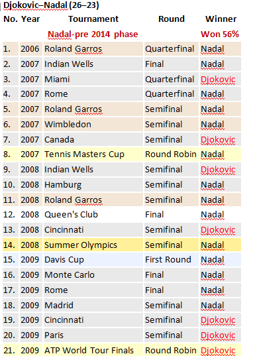Screen dimensions: 253x356
Task: Select the Wimbledon tournament cell
Action: point(93,125)
